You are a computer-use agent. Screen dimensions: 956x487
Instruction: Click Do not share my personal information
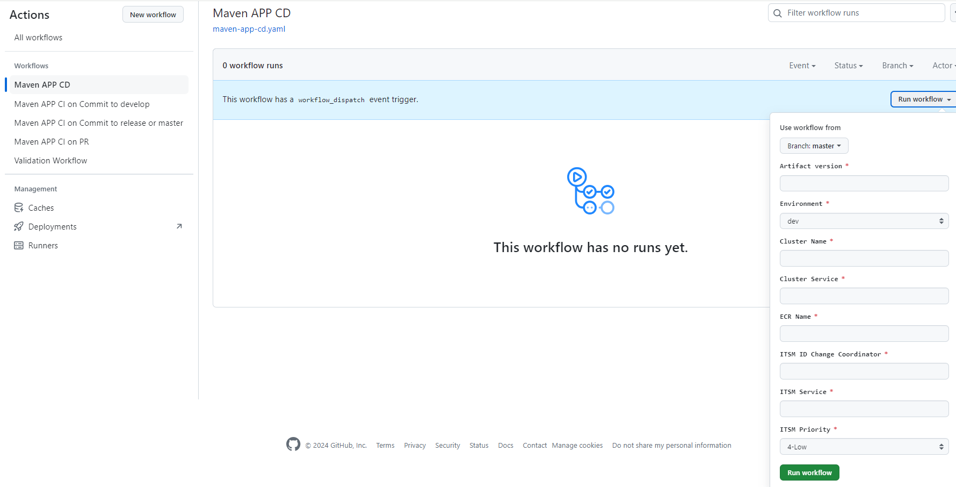point(671,446)
